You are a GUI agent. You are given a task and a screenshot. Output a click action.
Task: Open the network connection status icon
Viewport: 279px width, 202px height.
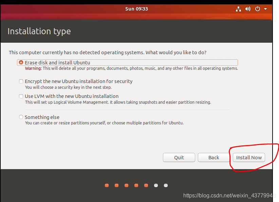238,9
